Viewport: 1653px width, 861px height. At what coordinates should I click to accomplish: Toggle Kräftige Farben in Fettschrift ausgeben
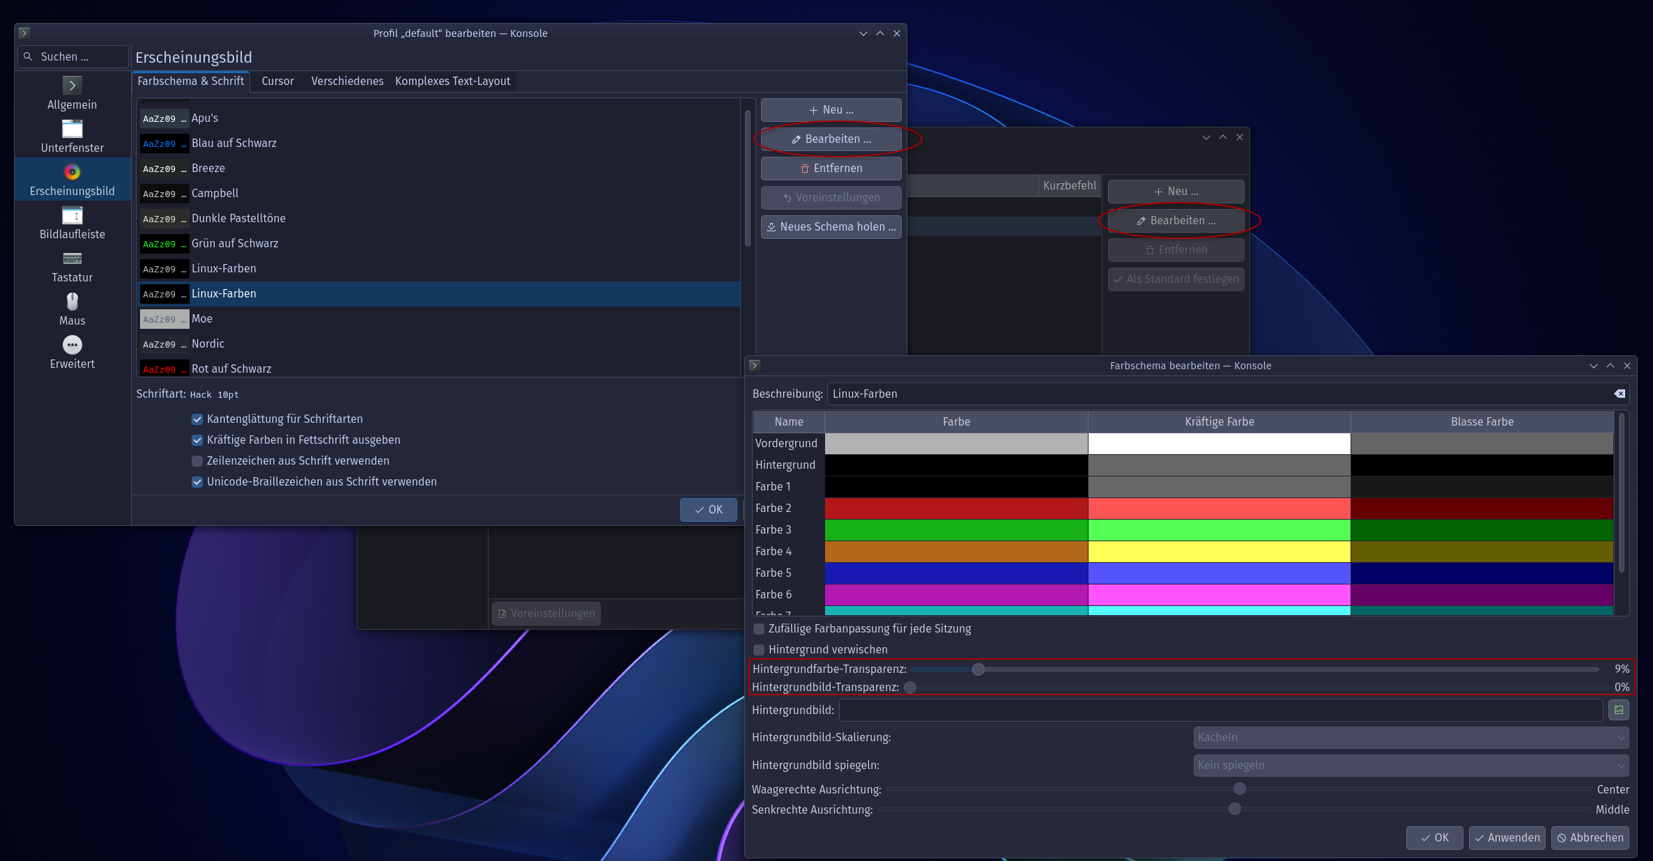pyautogui.click(x=197, y=440)
